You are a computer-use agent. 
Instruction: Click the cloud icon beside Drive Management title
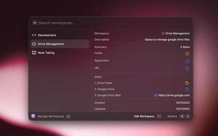(163, 33)
